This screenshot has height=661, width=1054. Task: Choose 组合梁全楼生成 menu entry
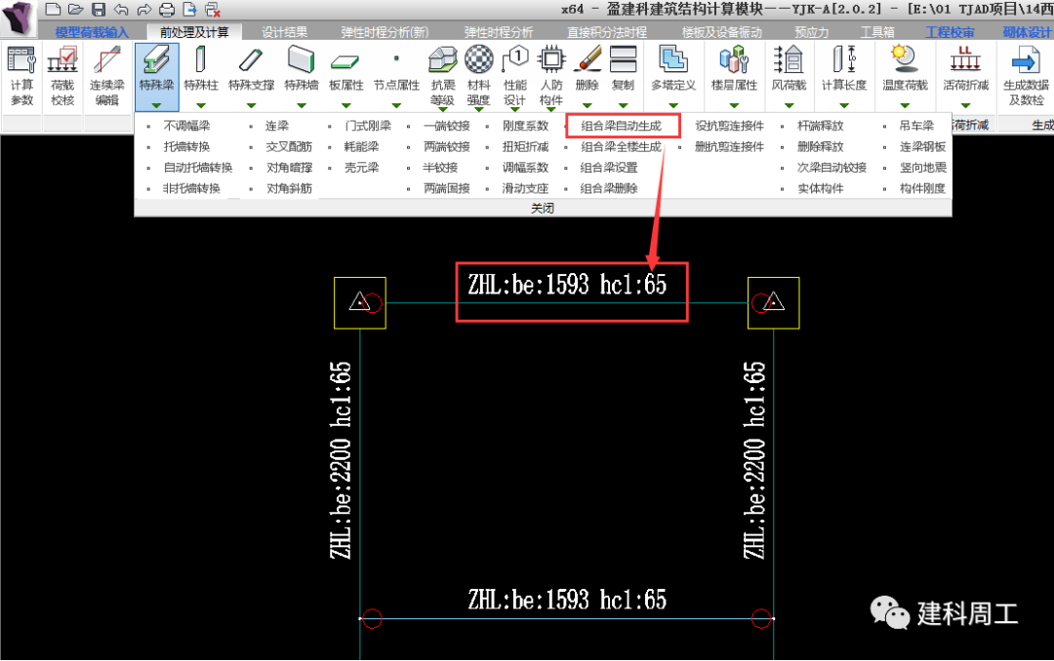tap(621, 146)
